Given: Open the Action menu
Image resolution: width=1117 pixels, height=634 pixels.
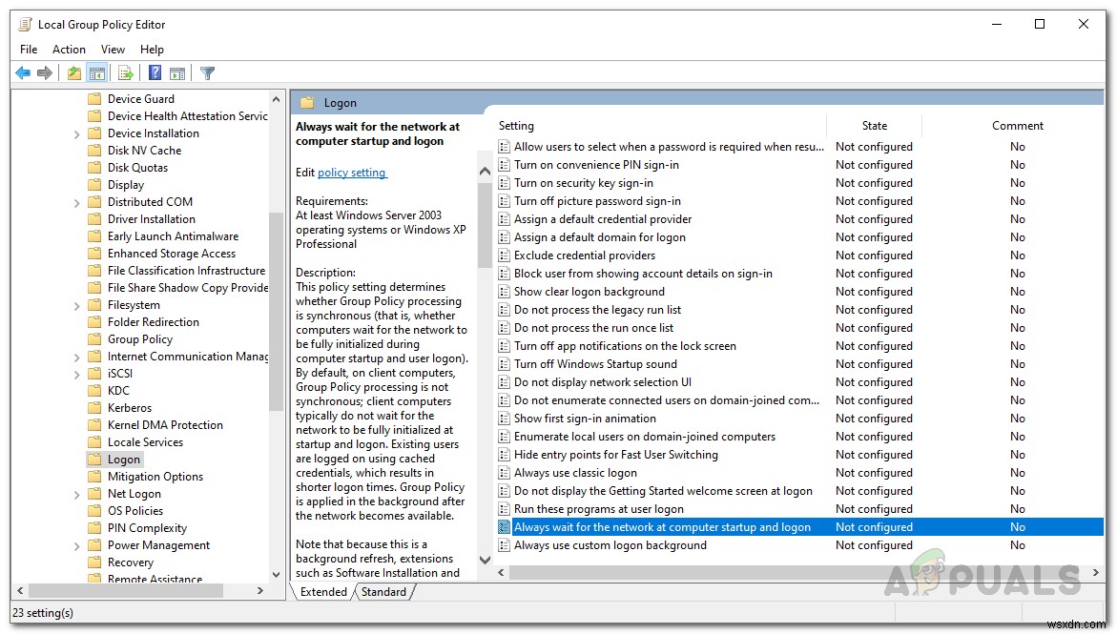Looking at the screenshot, I should pyautogui.click(x=69, y=50).
